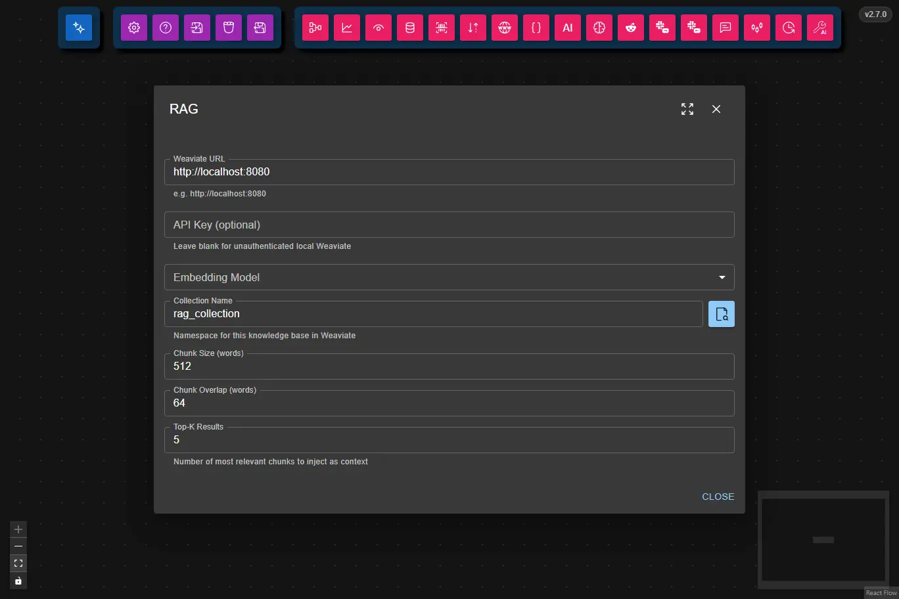Click the Collection Name input field
This screenshot has width=899, height=599.
[x=434, y=314]
